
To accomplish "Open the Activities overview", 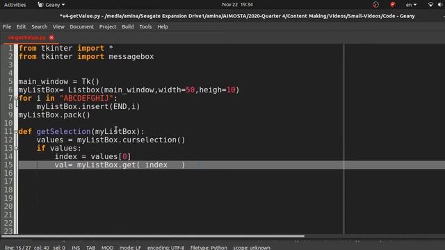I will (x=15, y=5).
